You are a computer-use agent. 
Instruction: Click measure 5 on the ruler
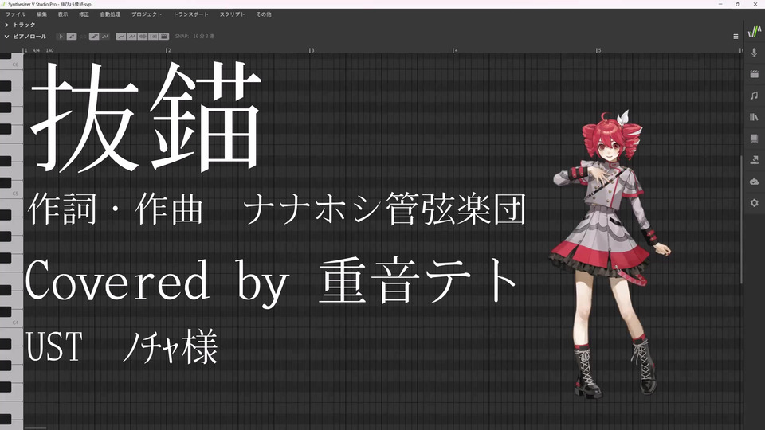tap(598, 50)
